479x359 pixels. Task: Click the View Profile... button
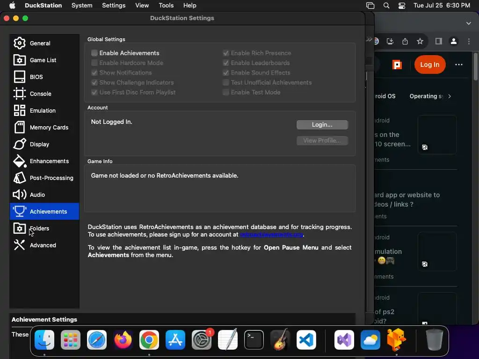[x=322, y=140]
